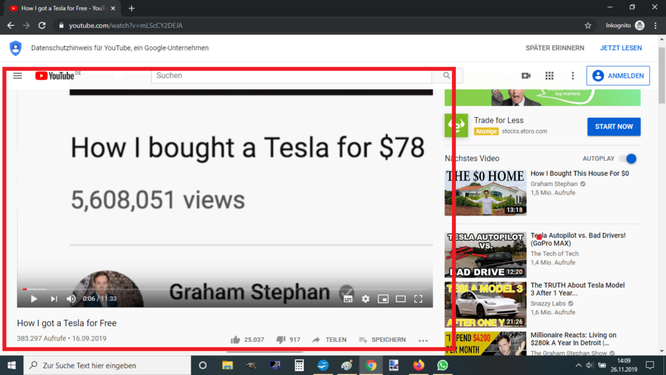The image size is (666, 375).
Task: Click the Windows taskbar search box
Action: pyautogui.click(x=107, y=365)
